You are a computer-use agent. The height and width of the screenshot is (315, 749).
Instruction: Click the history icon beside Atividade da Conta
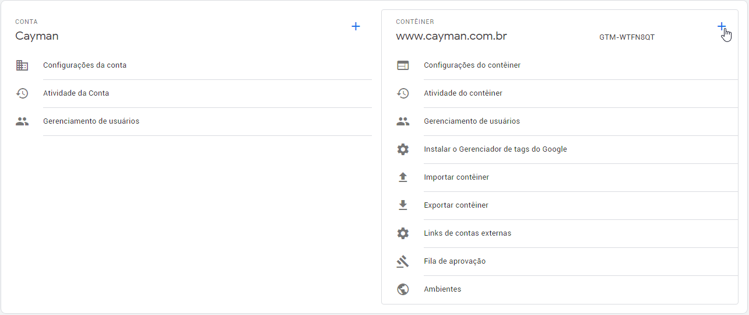(22, 93)
